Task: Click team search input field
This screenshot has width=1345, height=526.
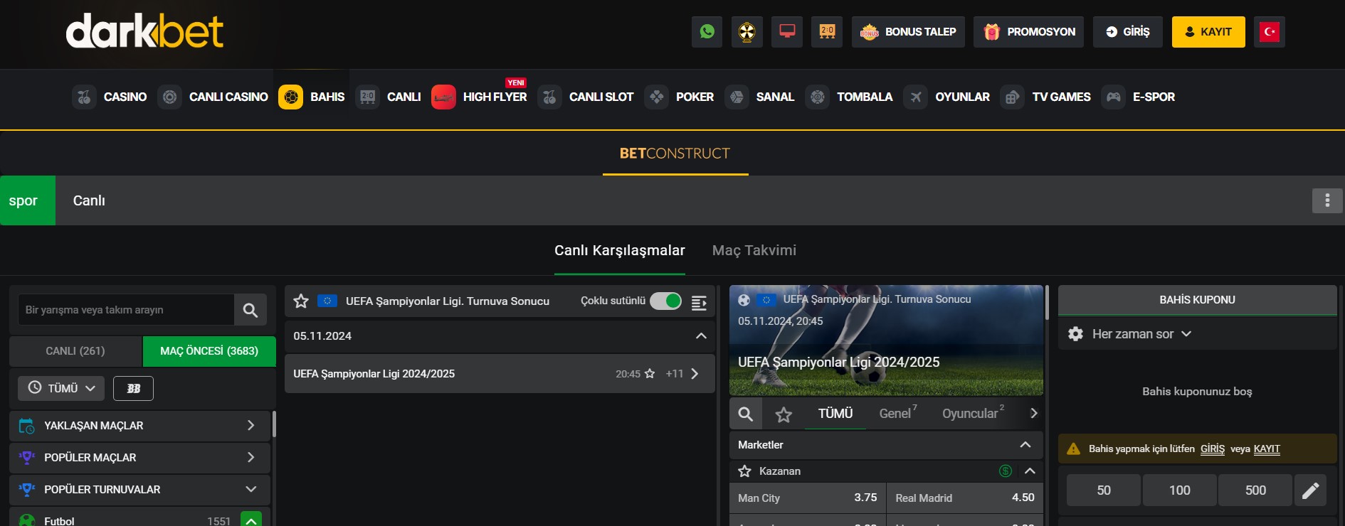Action: [x=126, y=310]
